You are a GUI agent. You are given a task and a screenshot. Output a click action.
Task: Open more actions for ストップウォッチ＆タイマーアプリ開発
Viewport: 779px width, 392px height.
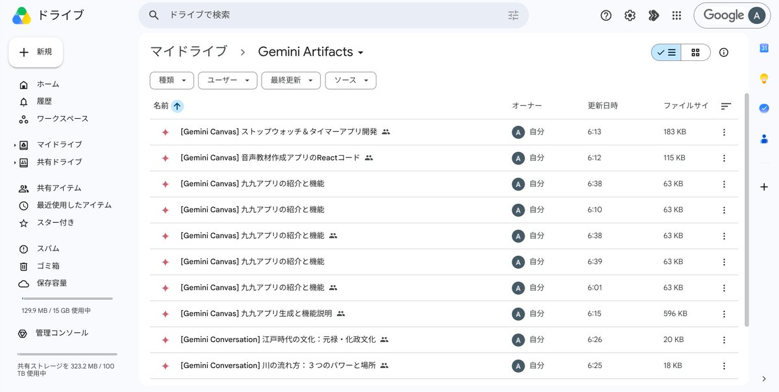724,132
